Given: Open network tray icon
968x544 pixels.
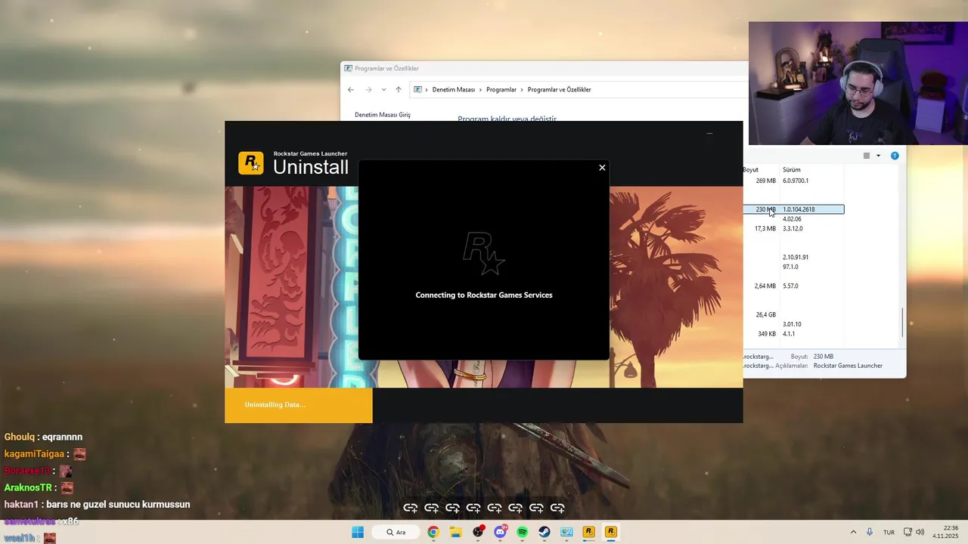Looking at the screenshot, I should pyautogui.click(x=908, y=532).
